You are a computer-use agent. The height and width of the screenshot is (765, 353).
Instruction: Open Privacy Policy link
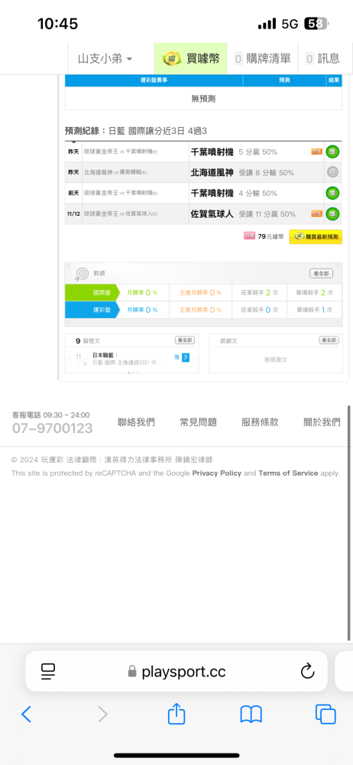[216, 473]
